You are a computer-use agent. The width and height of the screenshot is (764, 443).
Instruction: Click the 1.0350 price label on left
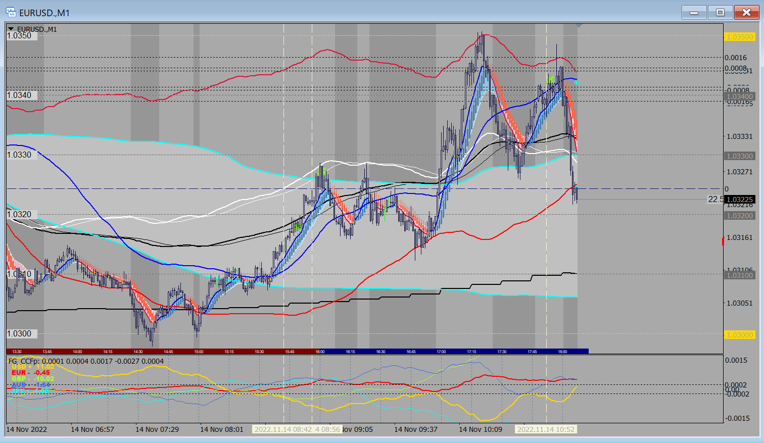[19, 35]
